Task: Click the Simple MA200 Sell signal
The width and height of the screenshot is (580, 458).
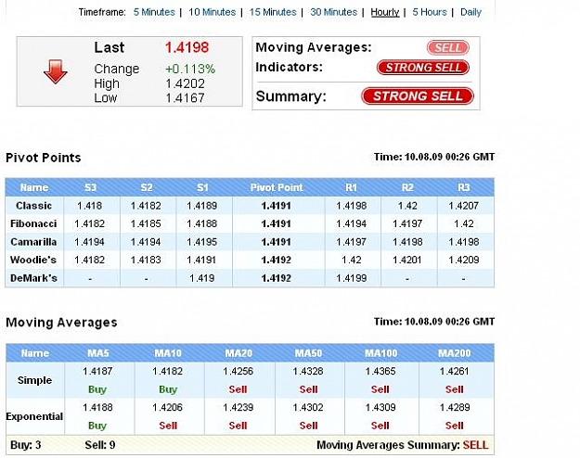Action: coord(454,389)
